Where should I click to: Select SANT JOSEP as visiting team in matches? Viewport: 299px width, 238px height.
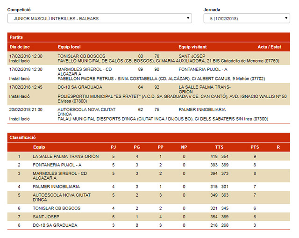click(192, 56)
